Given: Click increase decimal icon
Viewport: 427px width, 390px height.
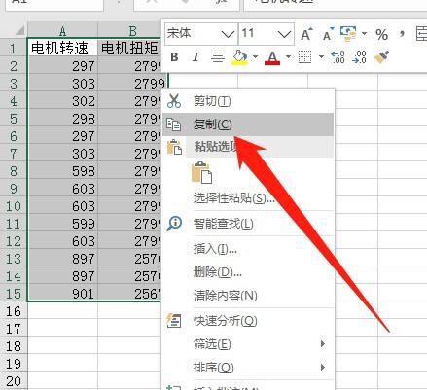Looking at the screenshot, I should pos(338,57).
